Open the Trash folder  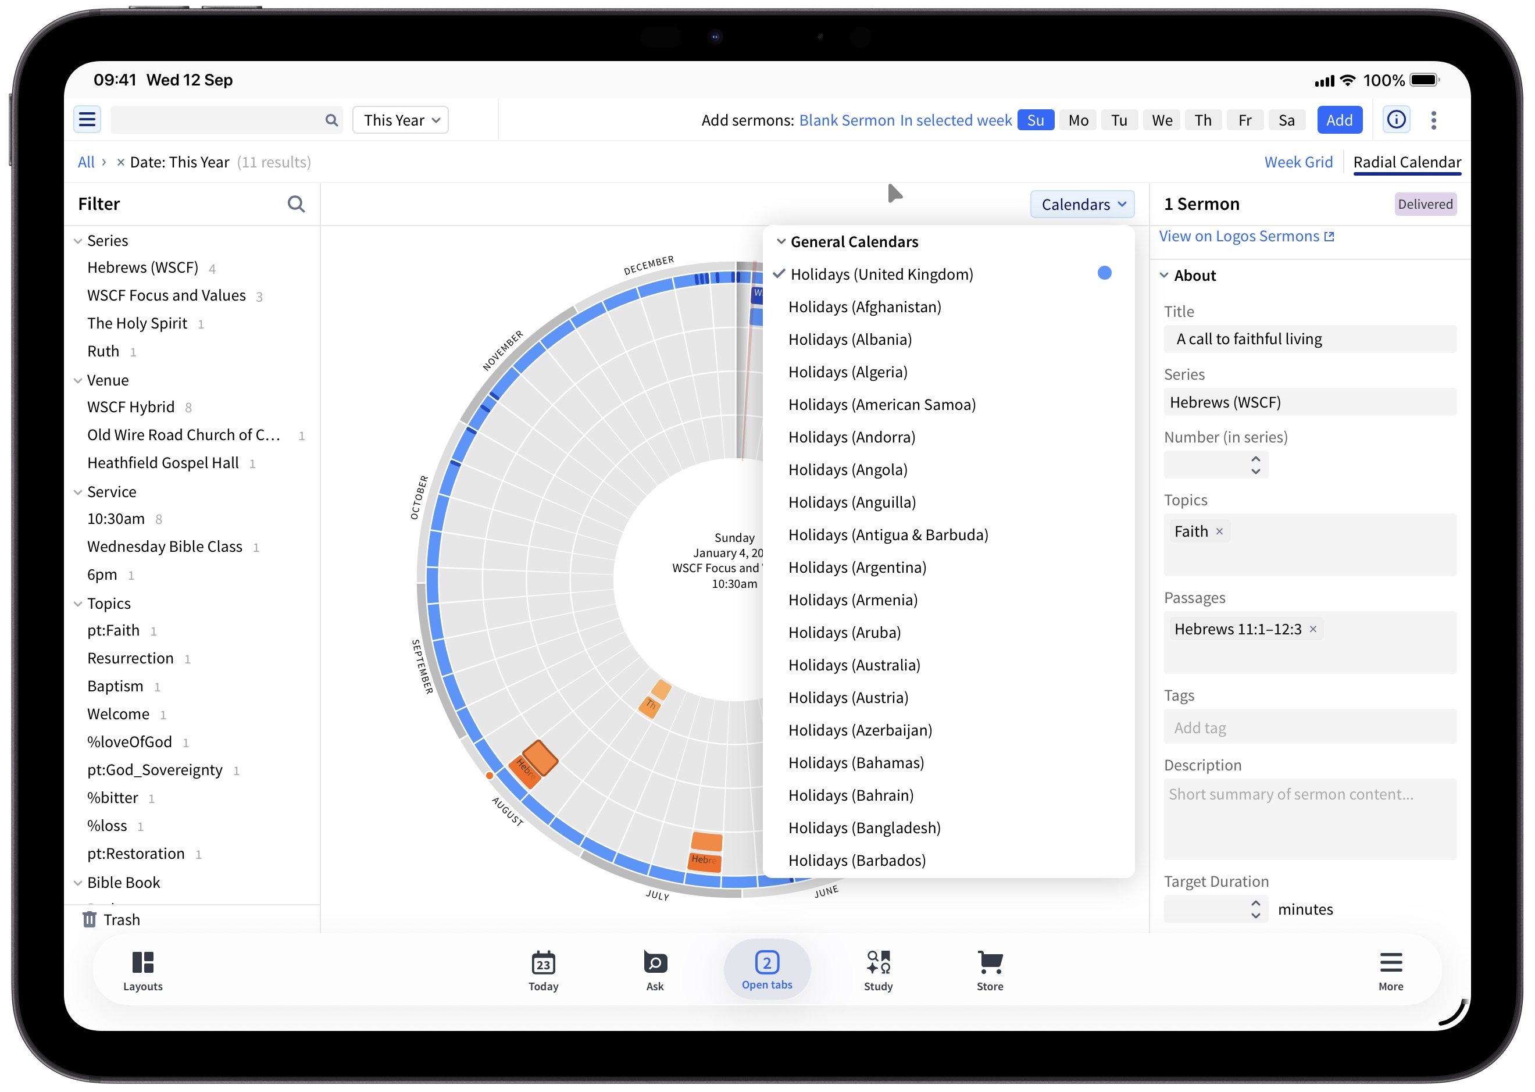[x=112, y=919]
